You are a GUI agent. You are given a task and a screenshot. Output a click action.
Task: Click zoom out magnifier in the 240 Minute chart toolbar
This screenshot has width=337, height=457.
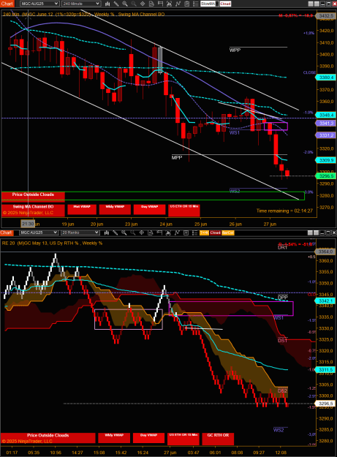point(134,4)
